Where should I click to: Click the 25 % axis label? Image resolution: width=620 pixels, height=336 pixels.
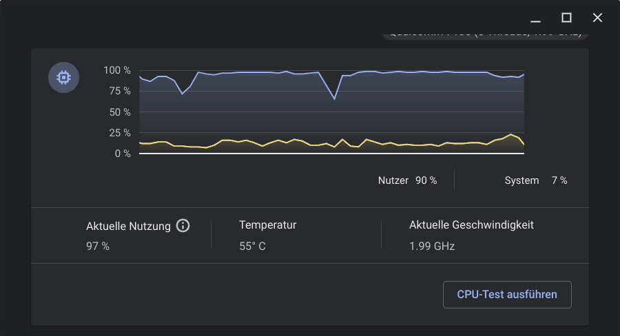[x=120, y=133]
